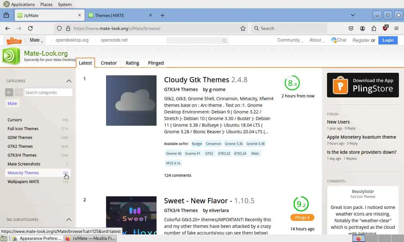Viewport: 404px width, 242px height.
Task: Bookmark this page with star icon
Action: (243, 28)
